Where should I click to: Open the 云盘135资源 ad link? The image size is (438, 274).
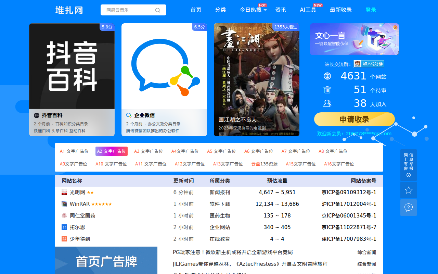tap(265, 164)
